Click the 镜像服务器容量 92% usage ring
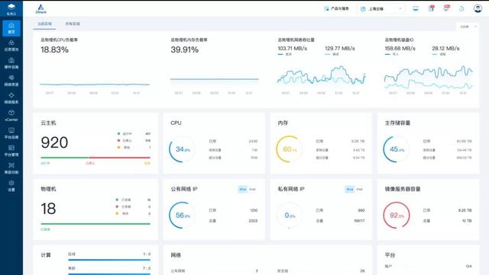The height and width of the screenshot is (275, 489). 396,215
